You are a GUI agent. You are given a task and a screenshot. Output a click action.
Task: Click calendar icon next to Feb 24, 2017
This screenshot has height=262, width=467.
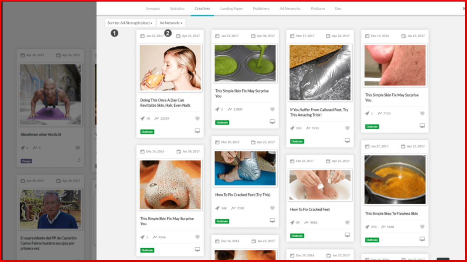[x=292, y=161]
